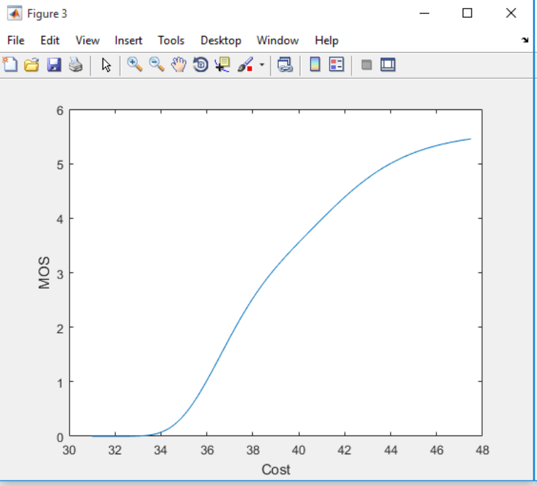Click the x-axis tick label 40

pos(298,450)
